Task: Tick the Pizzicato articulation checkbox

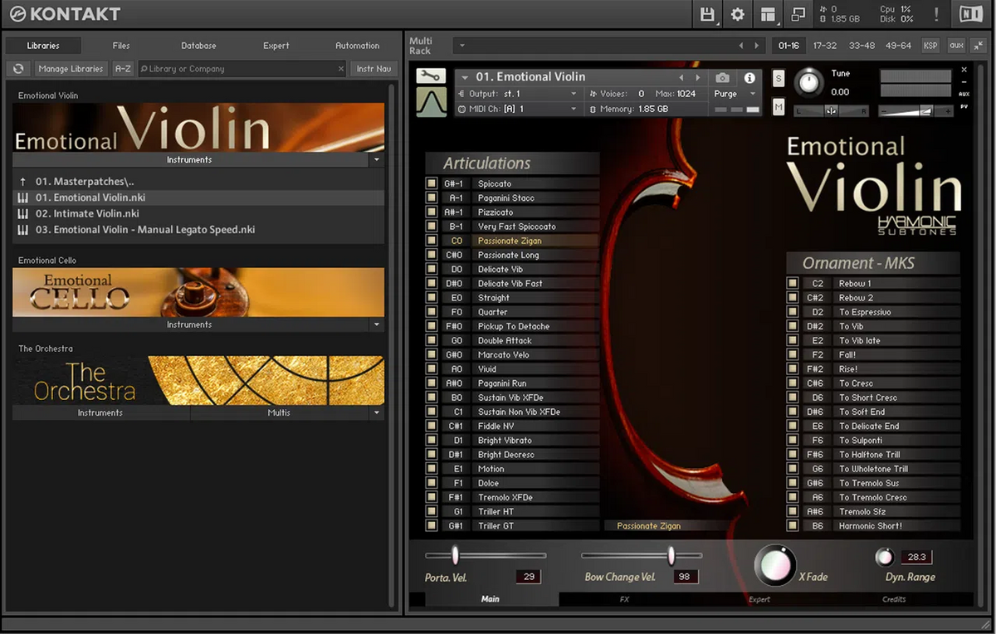Action: 432,212
